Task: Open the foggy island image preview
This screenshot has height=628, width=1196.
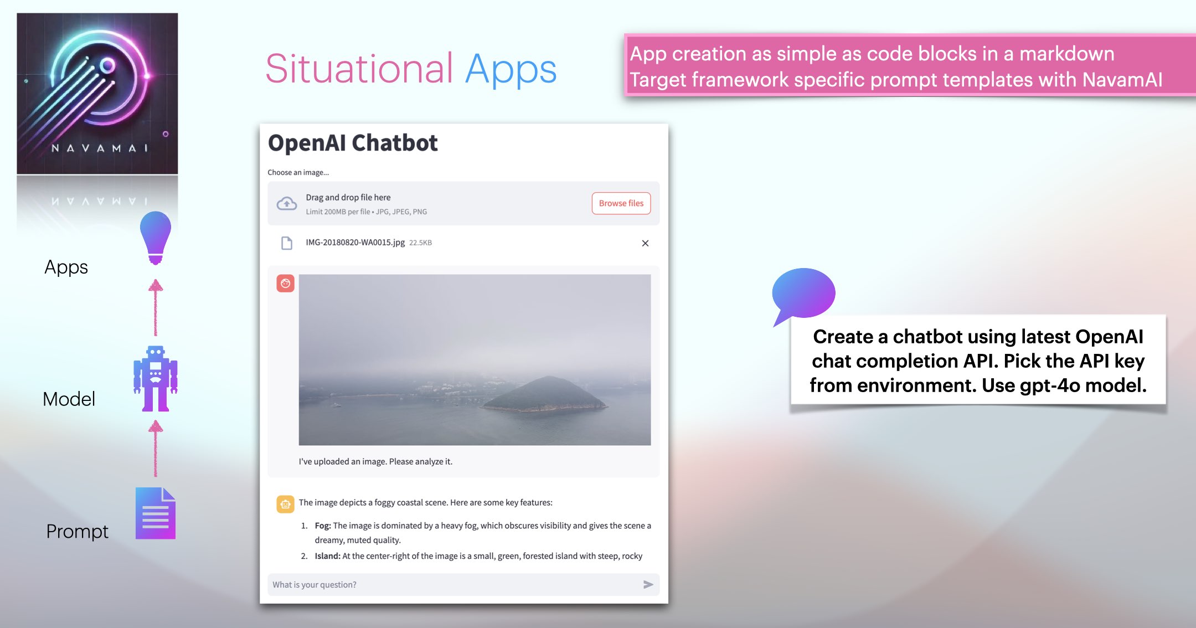Action: pos(475,360)
